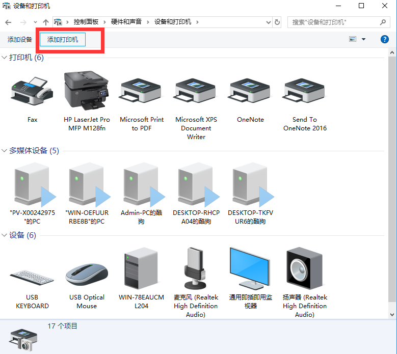Click the control panel icon in address bar
Viewport: 397px width, 354px height.
(x=58, y=22)
